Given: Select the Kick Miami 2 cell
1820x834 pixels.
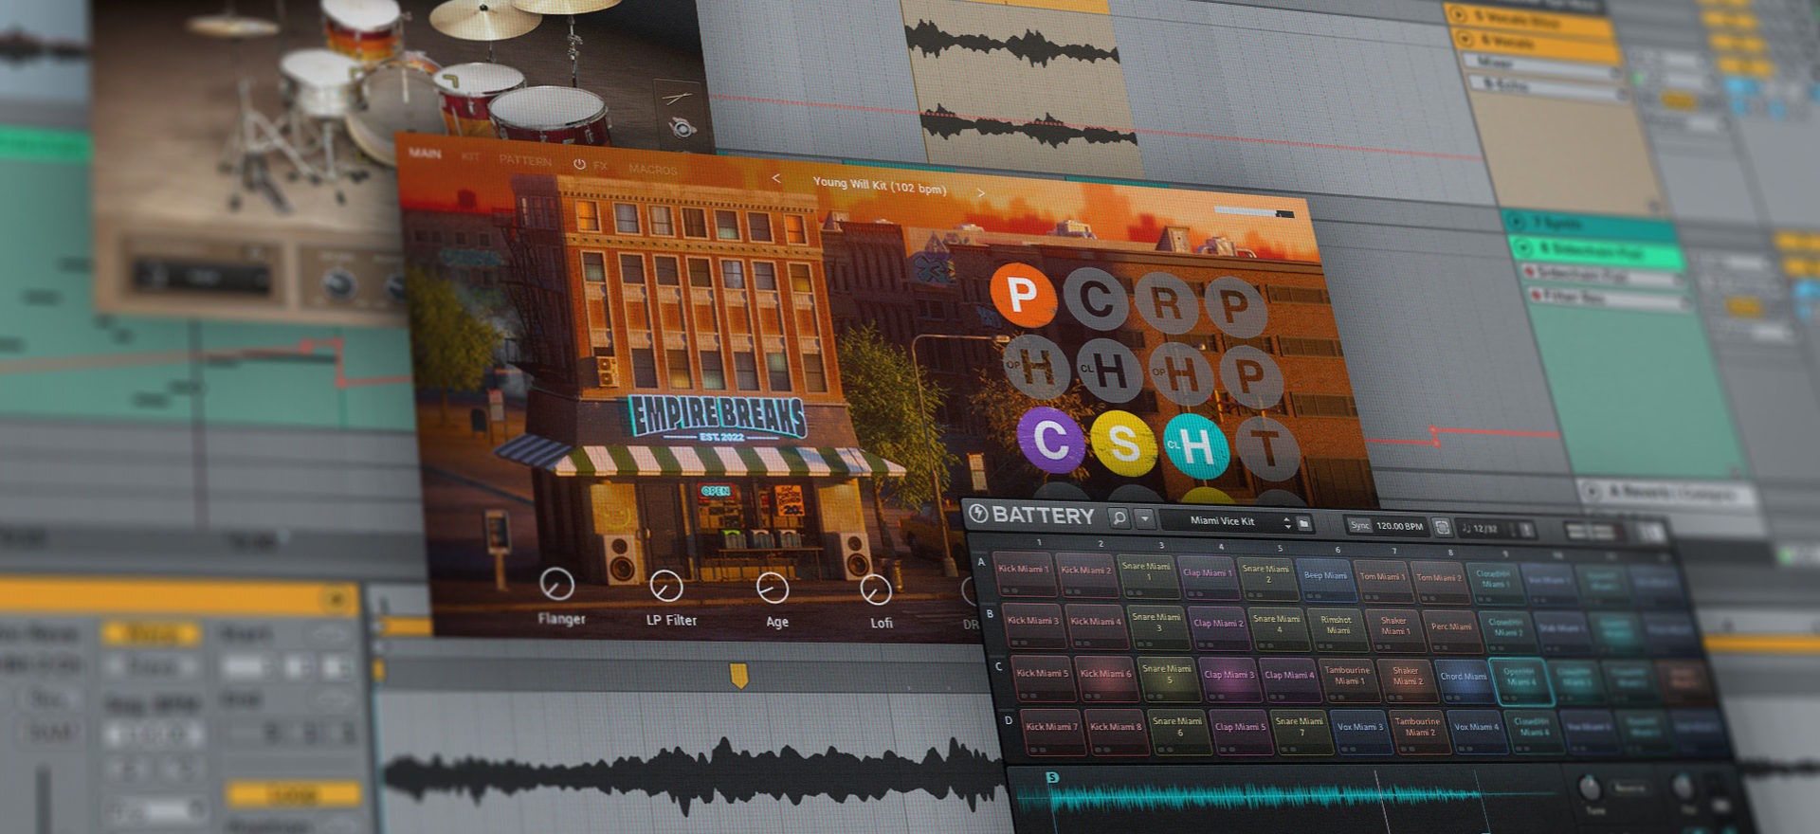Looking at the screenshot, I should [x=1085, y=574].
